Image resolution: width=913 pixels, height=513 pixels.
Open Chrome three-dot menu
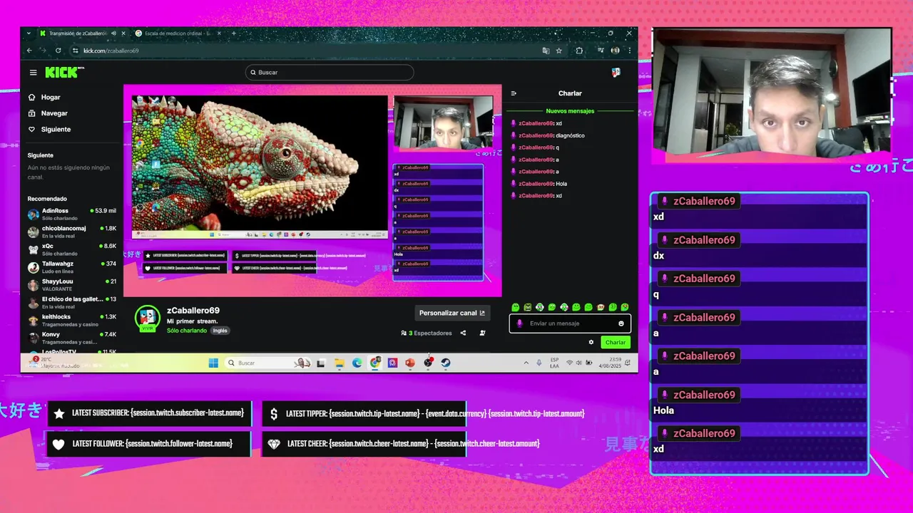(629, 51)
